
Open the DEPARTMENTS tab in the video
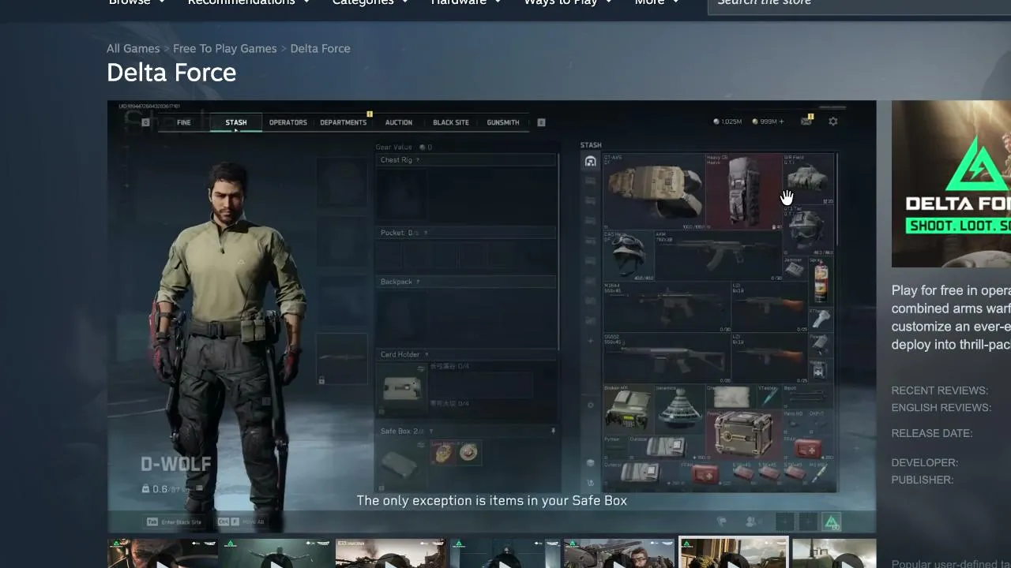click(x=343, y=122)
